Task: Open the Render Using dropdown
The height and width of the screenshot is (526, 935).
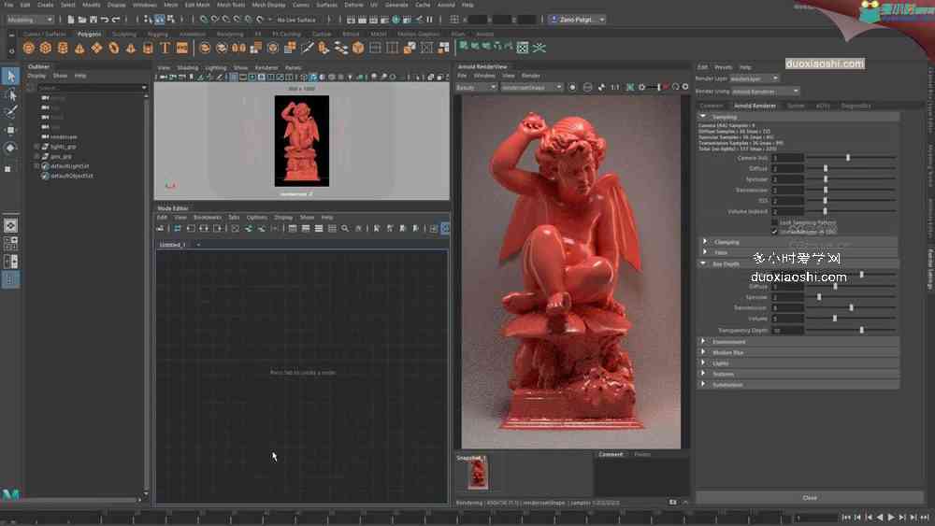Action: (765, 92)
